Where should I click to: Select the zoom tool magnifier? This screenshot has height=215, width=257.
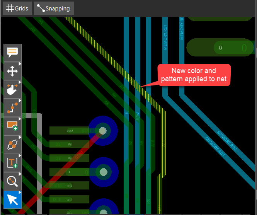(x=13, y=181)
